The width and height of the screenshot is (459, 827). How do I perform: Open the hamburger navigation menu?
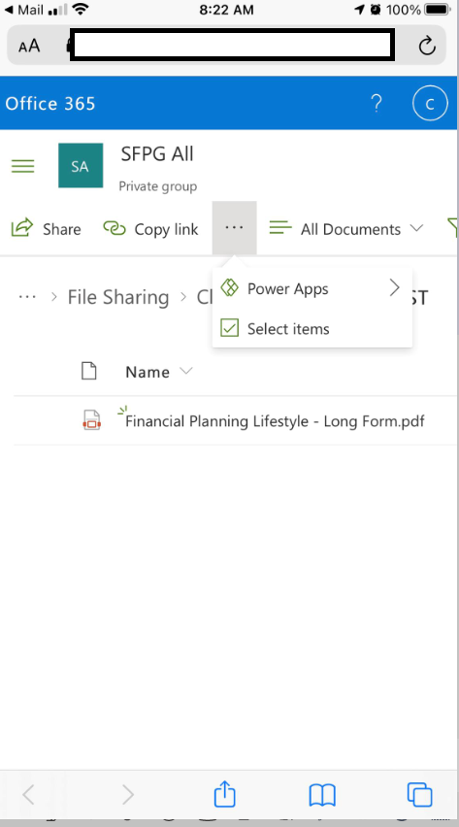pos(22,166)
